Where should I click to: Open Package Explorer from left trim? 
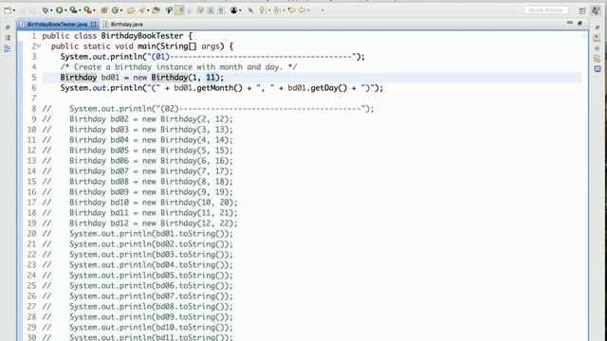pos(8,38)
